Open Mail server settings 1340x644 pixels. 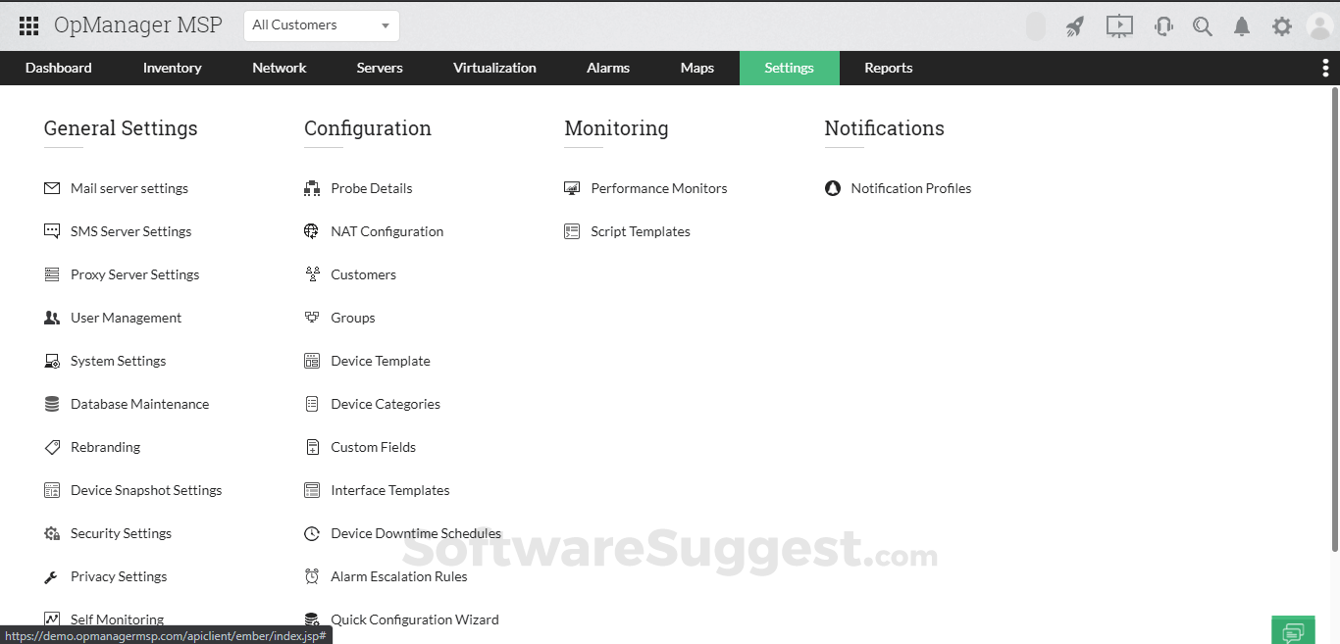point(129,188)
